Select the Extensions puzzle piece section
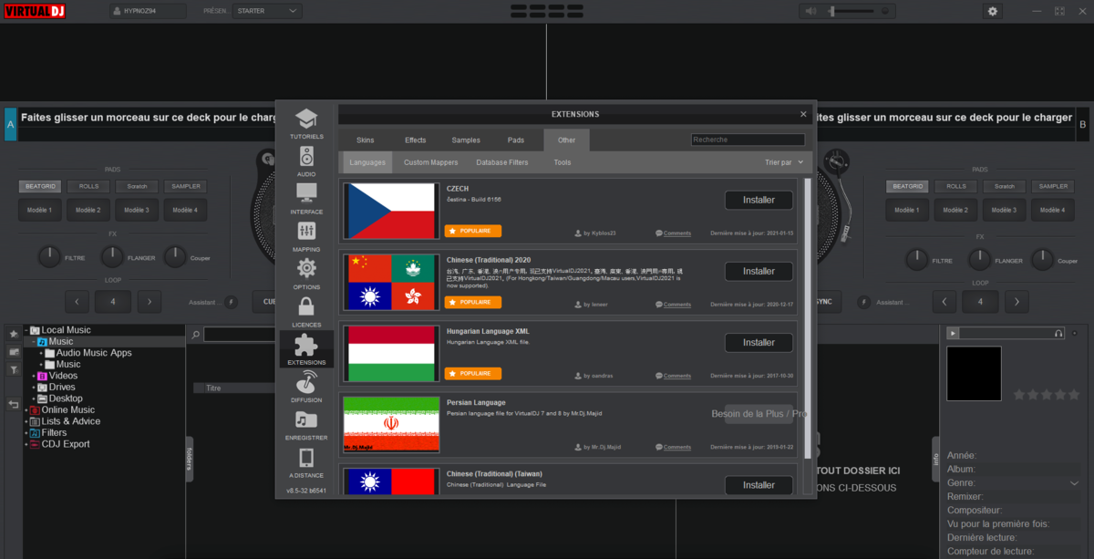 point(306,349)
